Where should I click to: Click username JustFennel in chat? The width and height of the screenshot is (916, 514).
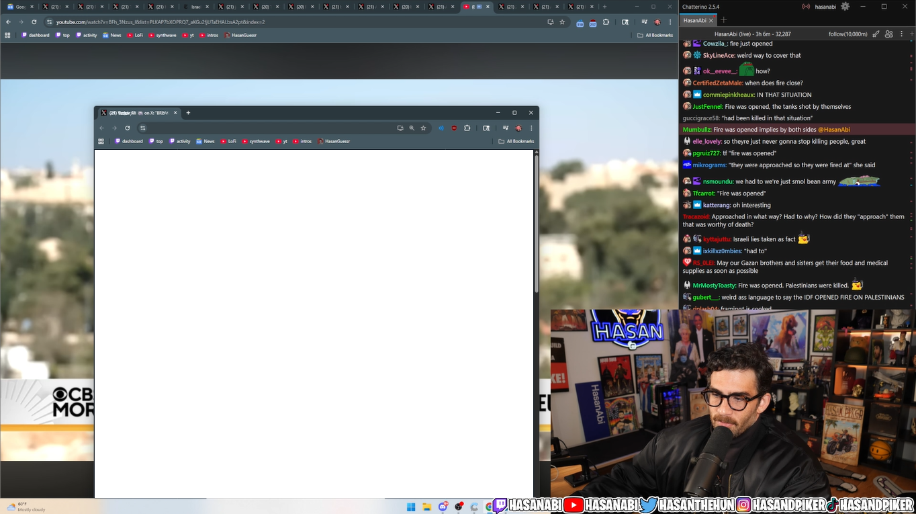[708, 107]
